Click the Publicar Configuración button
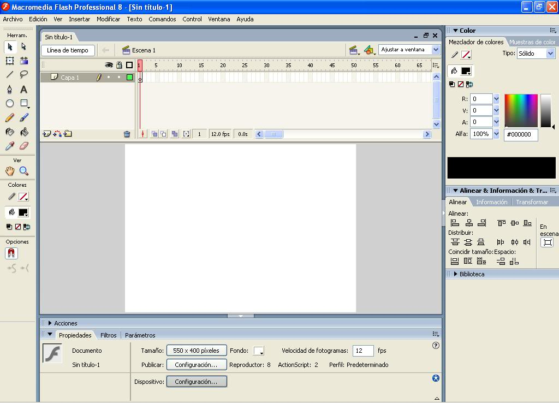 point(196,365)
